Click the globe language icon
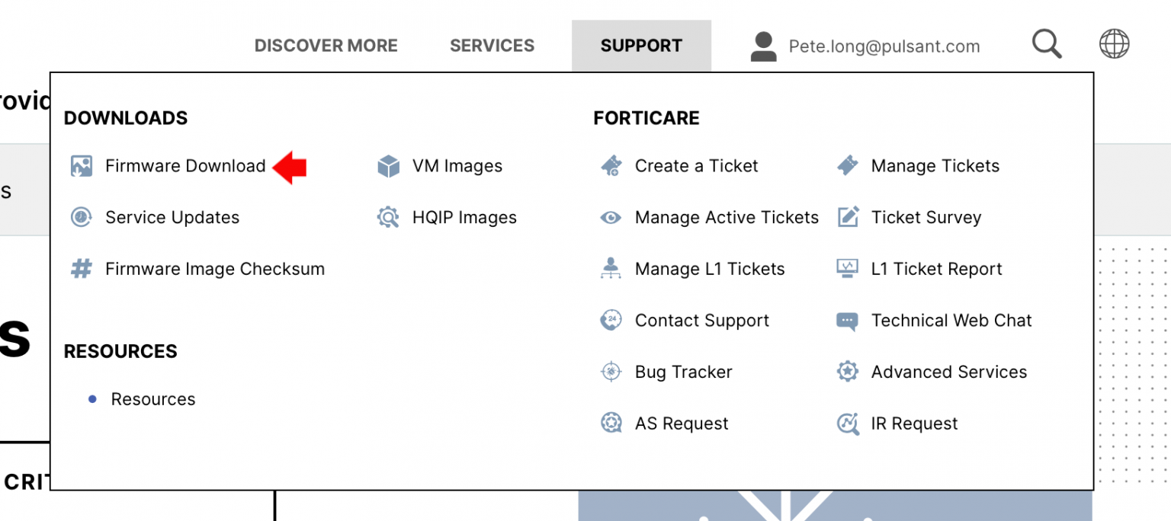 coord(1113,43)
